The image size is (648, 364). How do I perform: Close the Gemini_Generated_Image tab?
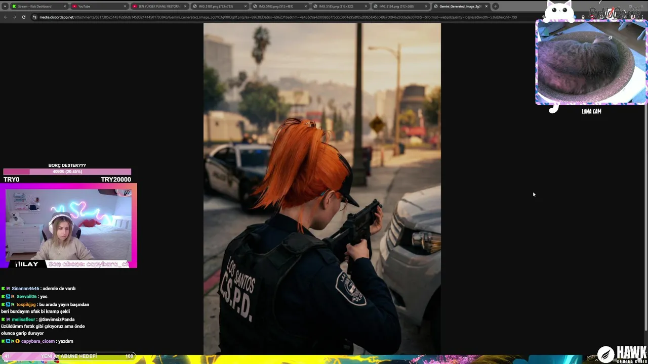click(487, 7)
